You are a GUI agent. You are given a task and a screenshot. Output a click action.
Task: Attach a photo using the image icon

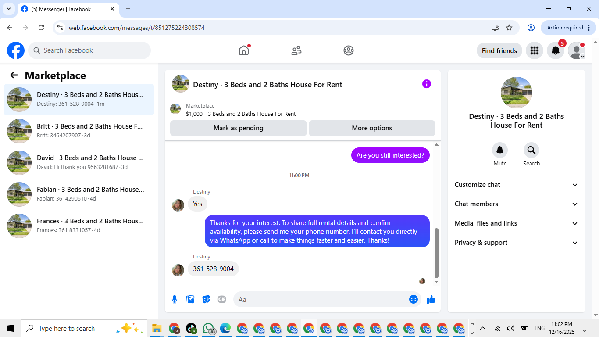pyautogui.click(x=190, y=299)
